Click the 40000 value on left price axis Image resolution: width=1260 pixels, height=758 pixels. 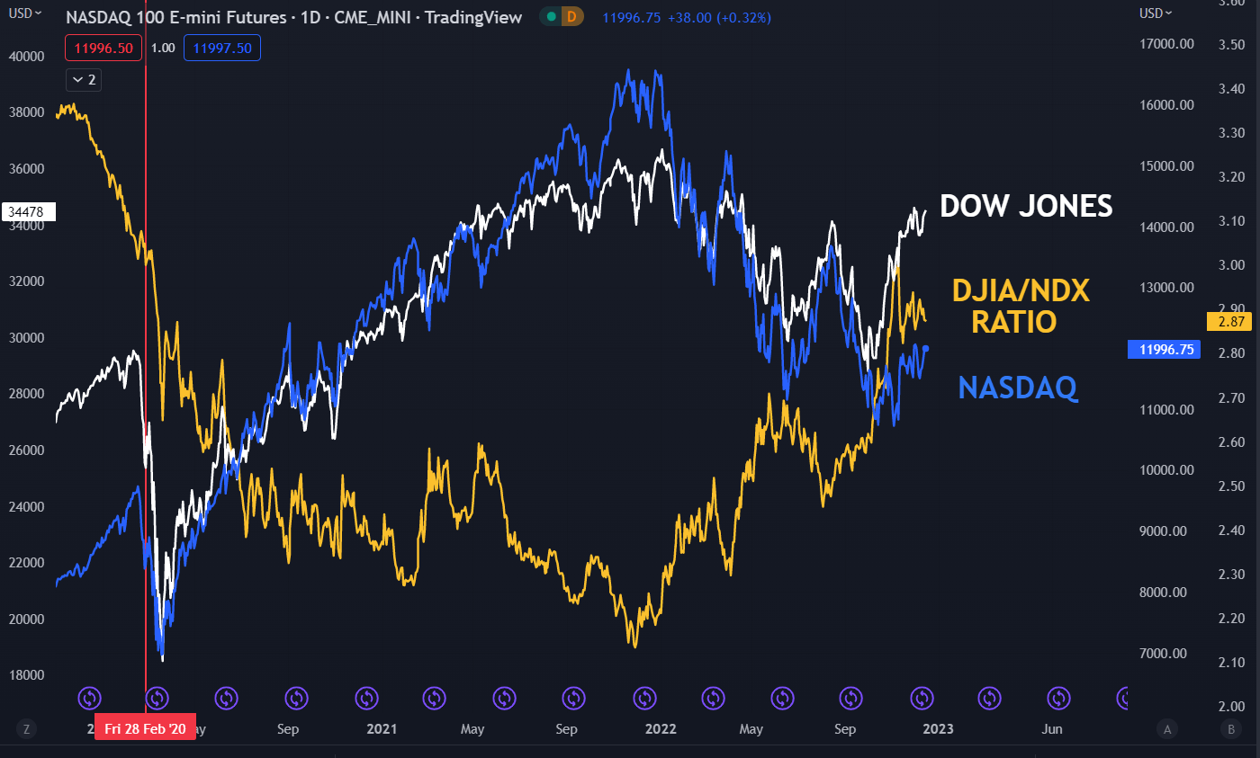tap(26, 56)
